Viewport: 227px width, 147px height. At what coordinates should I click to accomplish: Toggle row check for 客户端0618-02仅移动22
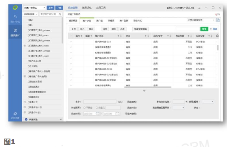(71, 75)
